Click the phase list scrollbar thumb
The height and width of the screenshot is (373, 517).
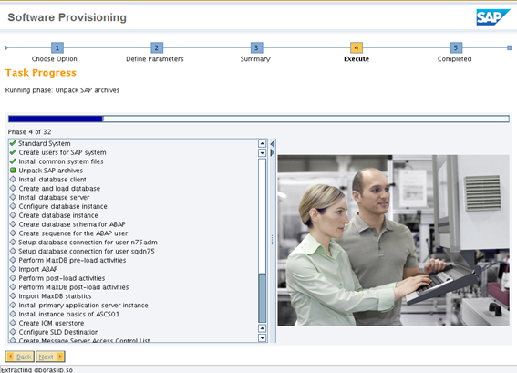[x=262, y=297]
